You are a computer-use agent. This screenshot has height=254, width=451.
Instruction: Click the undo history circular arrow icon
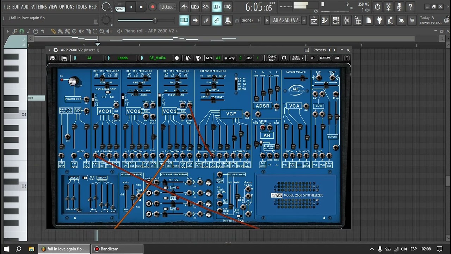click(377, 7)
